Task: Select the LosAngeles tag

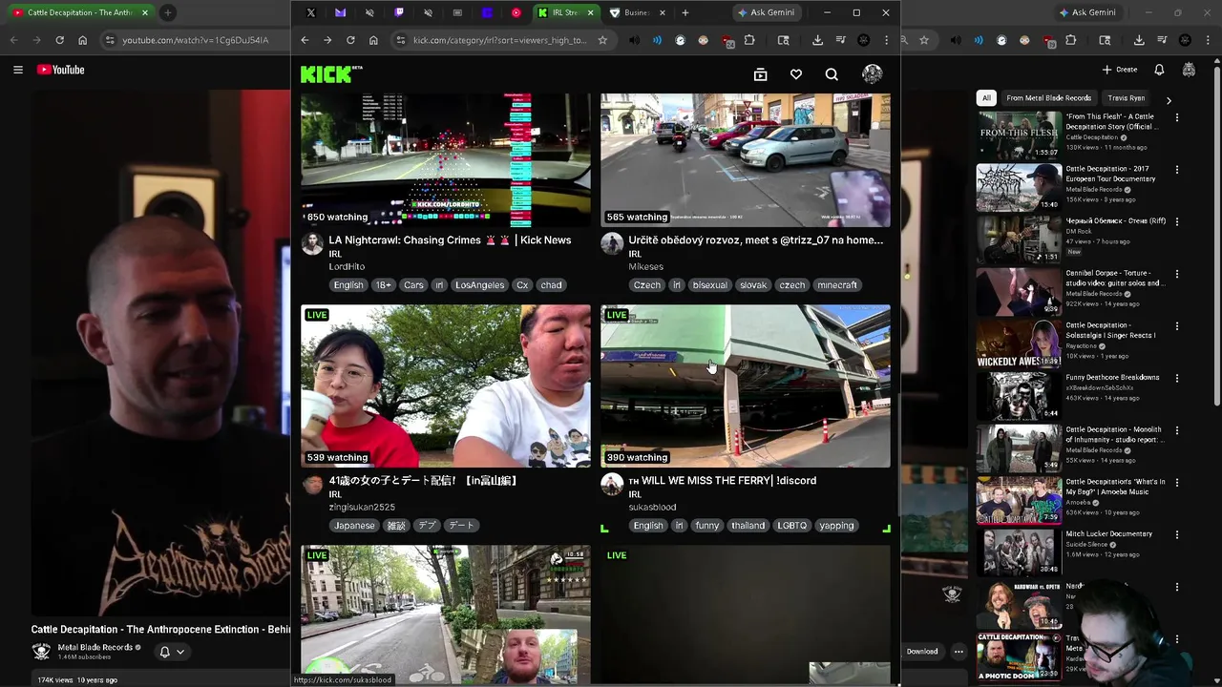Action: tap(479, 285)
